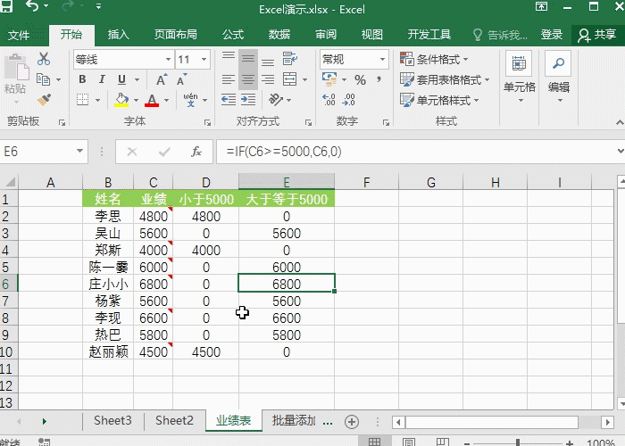Click 登录 sign in link
The width and height of the screenshot is (625, 446).
[551, 35]
